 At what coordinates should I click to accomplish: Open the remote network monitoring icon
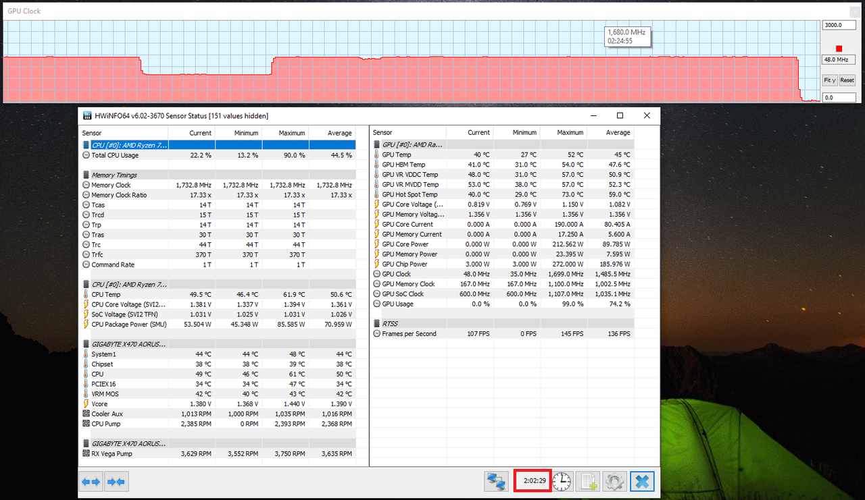pyautogui.click(x=496, y=482)
